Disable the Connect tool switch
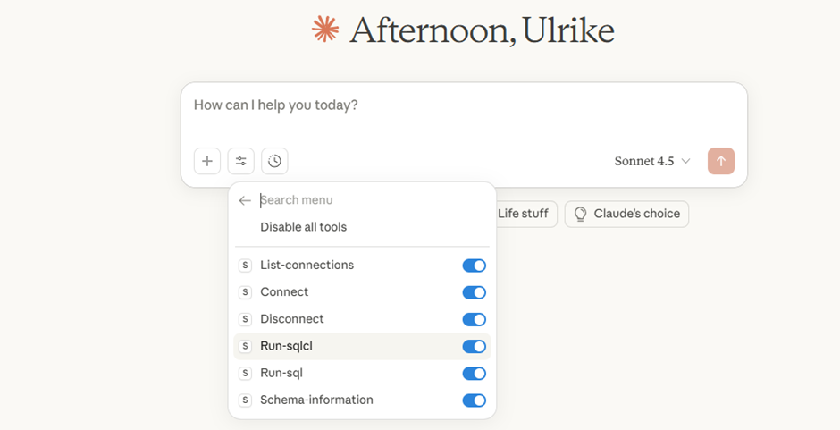The width and height of the screenshot is (840, 430). click(x=474, y=292)
